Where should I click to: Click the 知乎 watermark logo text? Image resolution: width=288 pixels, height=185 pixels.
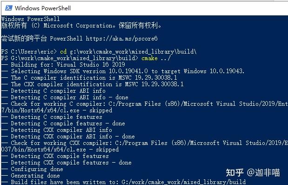tap(234, 173)
